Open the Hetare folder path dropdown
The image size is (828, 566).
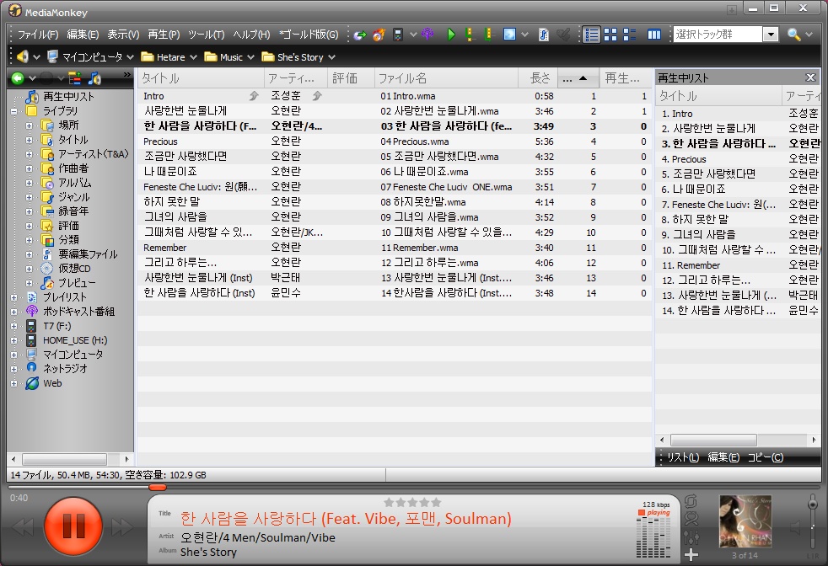(x=193, y=57)
